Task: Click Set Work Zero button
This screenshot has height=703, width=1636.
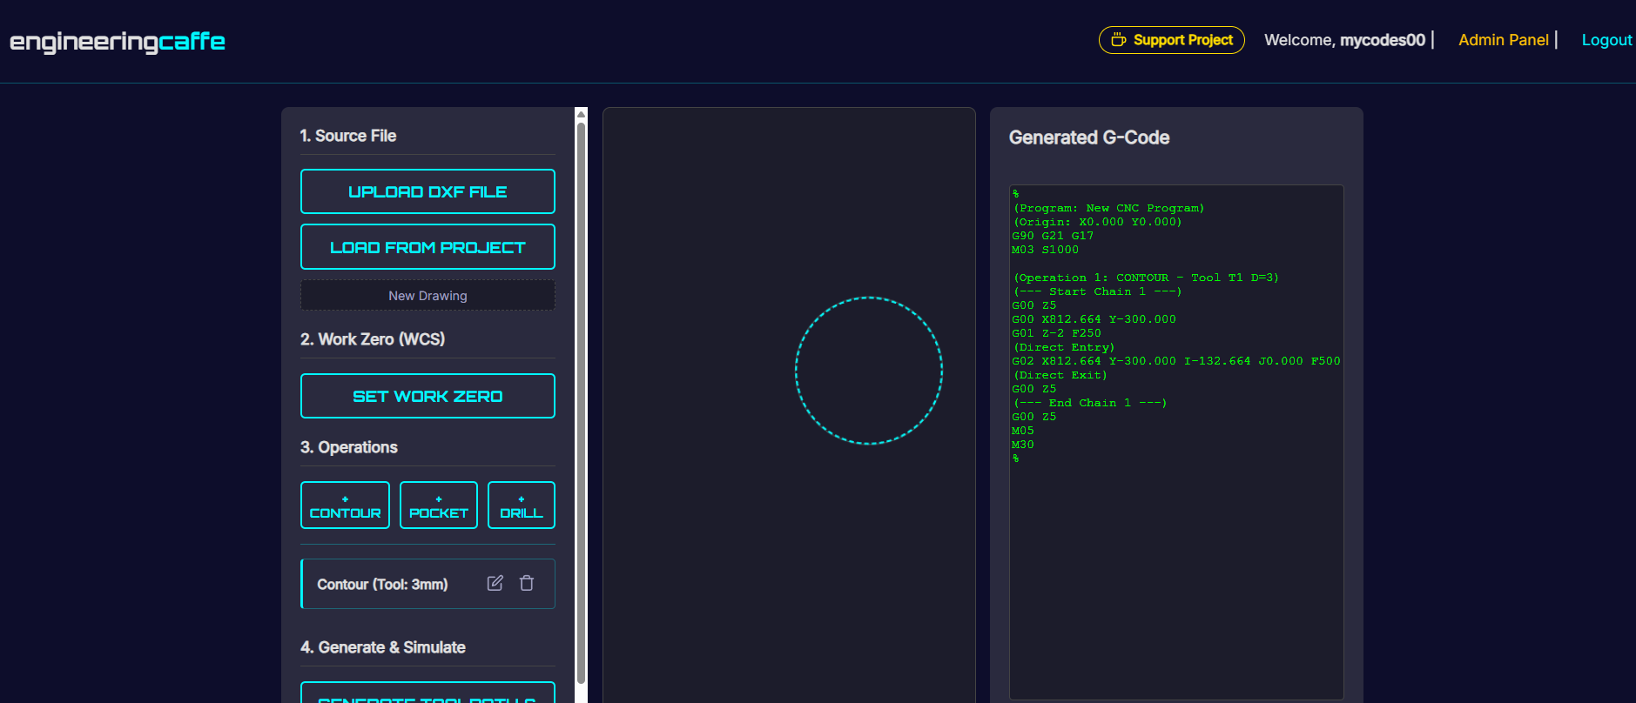Action: tap(428, 396)
